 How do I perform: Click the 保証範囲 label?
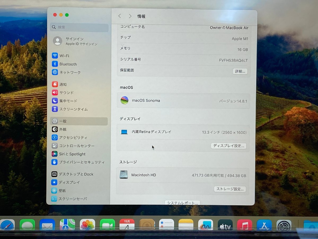[x=127, y=70]
